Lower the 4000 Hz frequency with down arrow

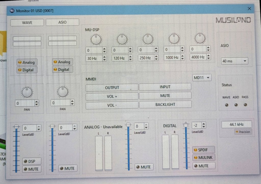[x=208, y=58]
